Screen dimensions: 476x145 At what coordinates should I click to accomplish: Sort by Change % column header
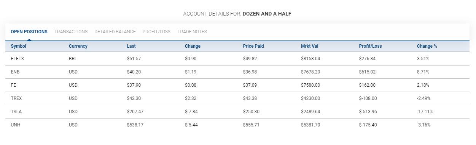[x=427, y=46]
